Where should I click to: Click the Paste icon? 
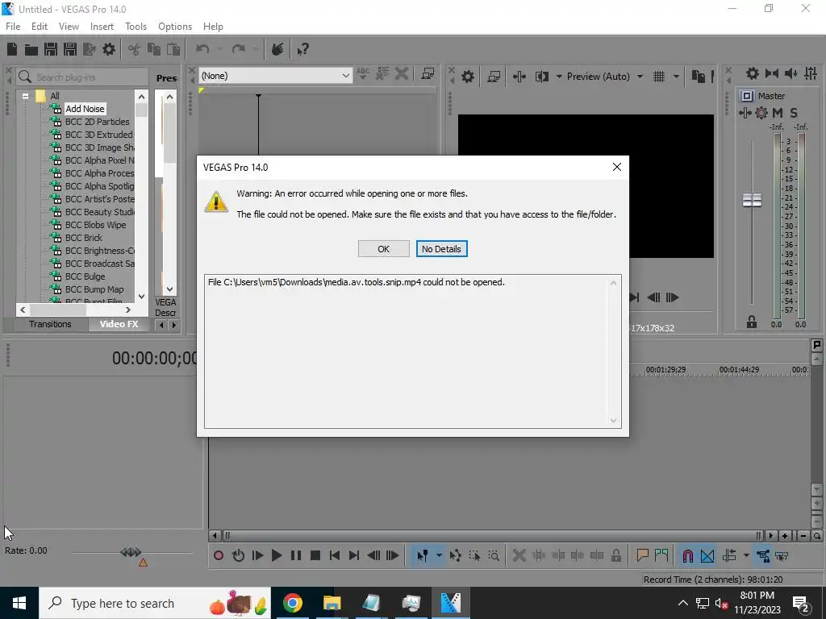coord(173,49)
